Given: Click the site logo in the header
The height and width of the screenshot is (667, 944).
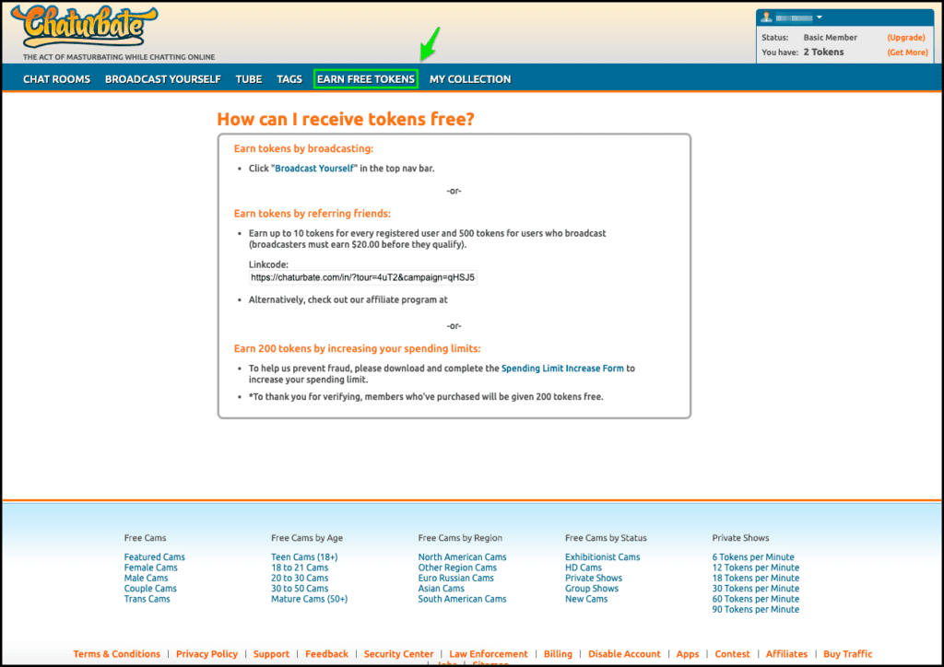Looking at the screenshot, I should tap(84, 27).
